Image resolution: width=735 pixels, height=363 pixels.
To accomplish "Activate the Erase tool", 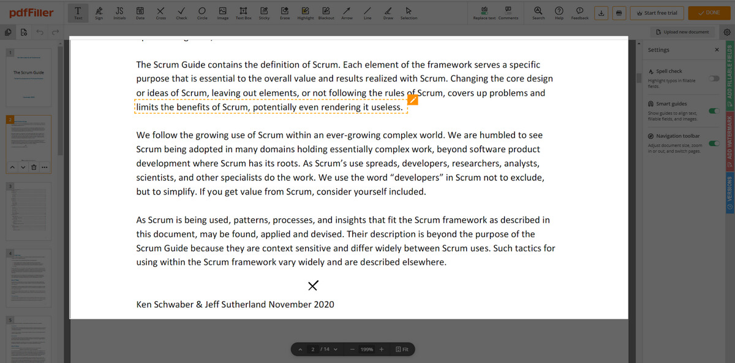I will [285, 13].
